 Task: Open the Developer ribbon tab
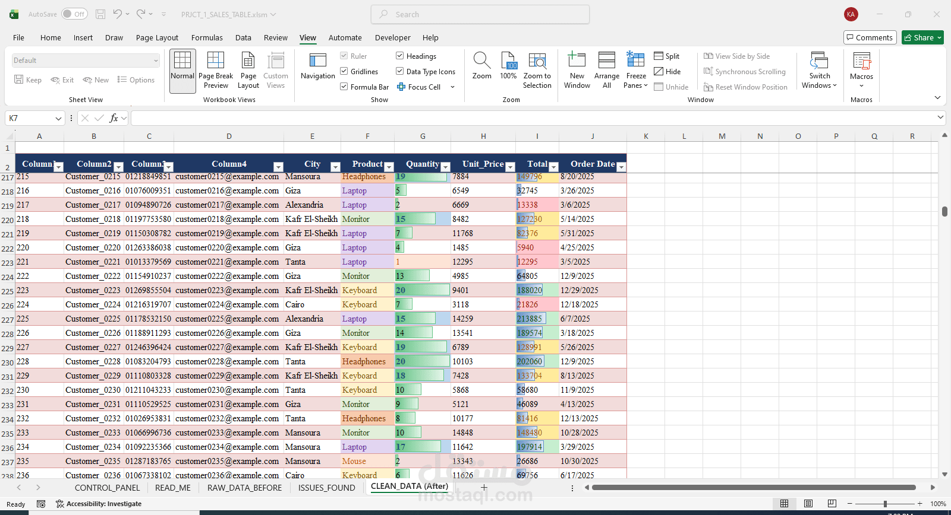[x=392, y=37]
